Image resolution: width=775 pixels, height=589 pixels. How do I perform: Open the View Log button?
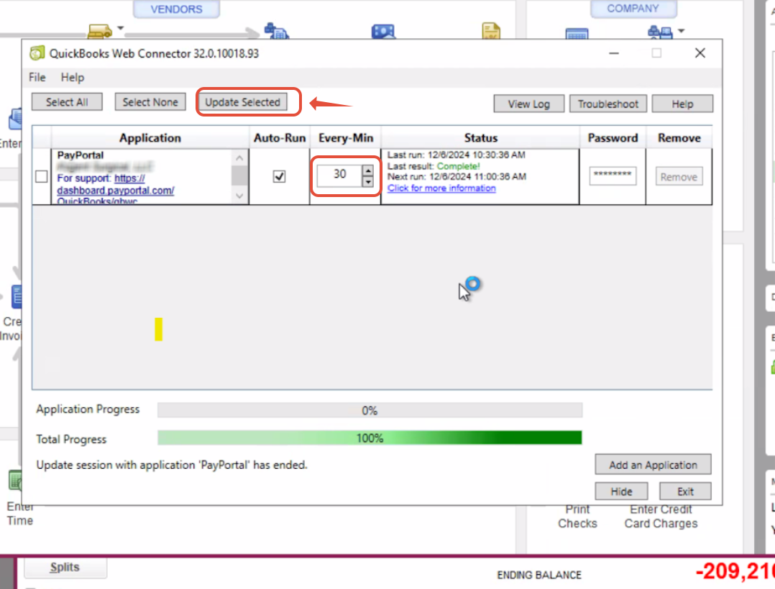point(529,104)
